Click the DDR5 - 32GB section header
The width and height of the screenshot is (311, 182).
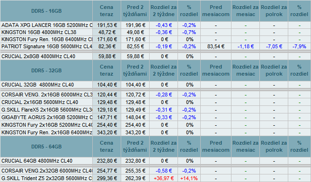click(46, 70)
